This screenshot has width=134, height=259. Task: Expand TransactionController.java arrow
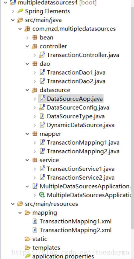[35, 55]
